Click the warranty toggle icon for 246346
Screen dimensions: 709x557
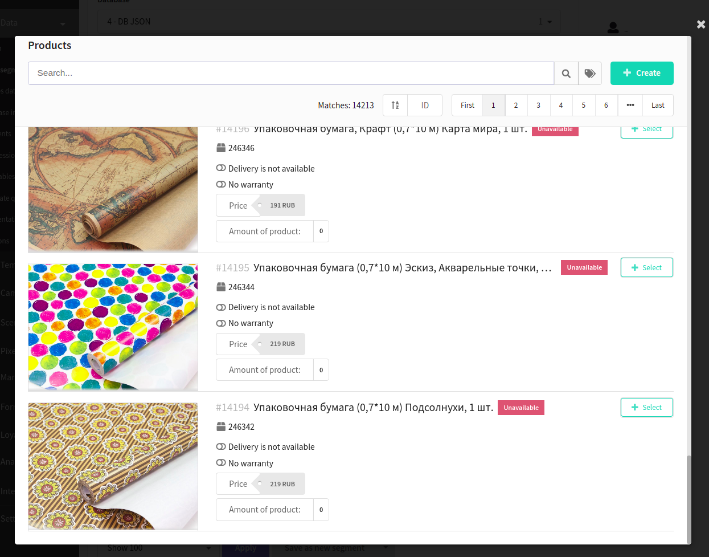[221, 184]
